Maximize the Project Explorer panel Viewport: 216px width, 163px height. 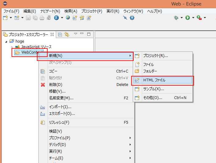click(89, 34)
